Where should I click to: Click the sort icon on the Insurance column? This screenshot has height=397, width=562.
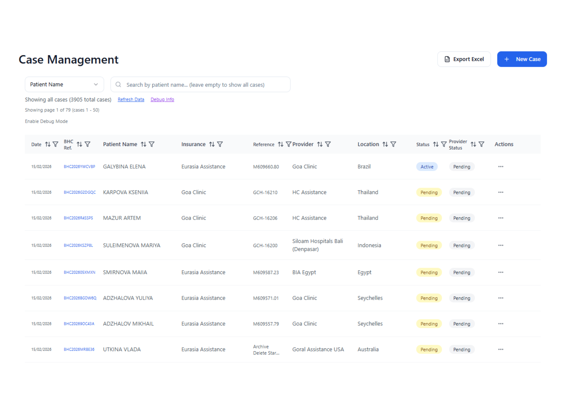pos(211,144)
